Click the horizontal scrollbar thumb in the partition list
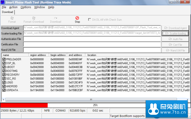191x119 pixels. 91,99
